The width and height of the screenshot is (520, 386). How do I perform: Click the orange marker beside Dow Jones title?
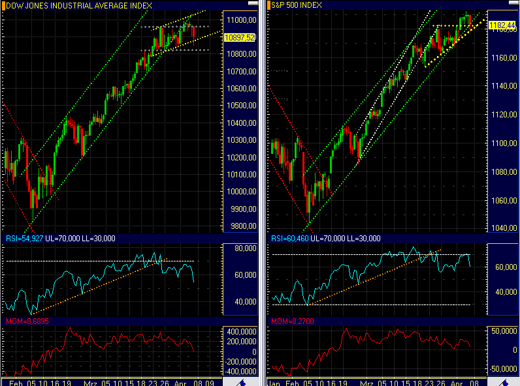(x=3, y=6)
